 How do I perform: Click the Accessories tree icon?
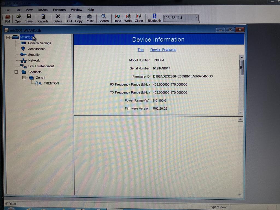[x=23, y=49]
